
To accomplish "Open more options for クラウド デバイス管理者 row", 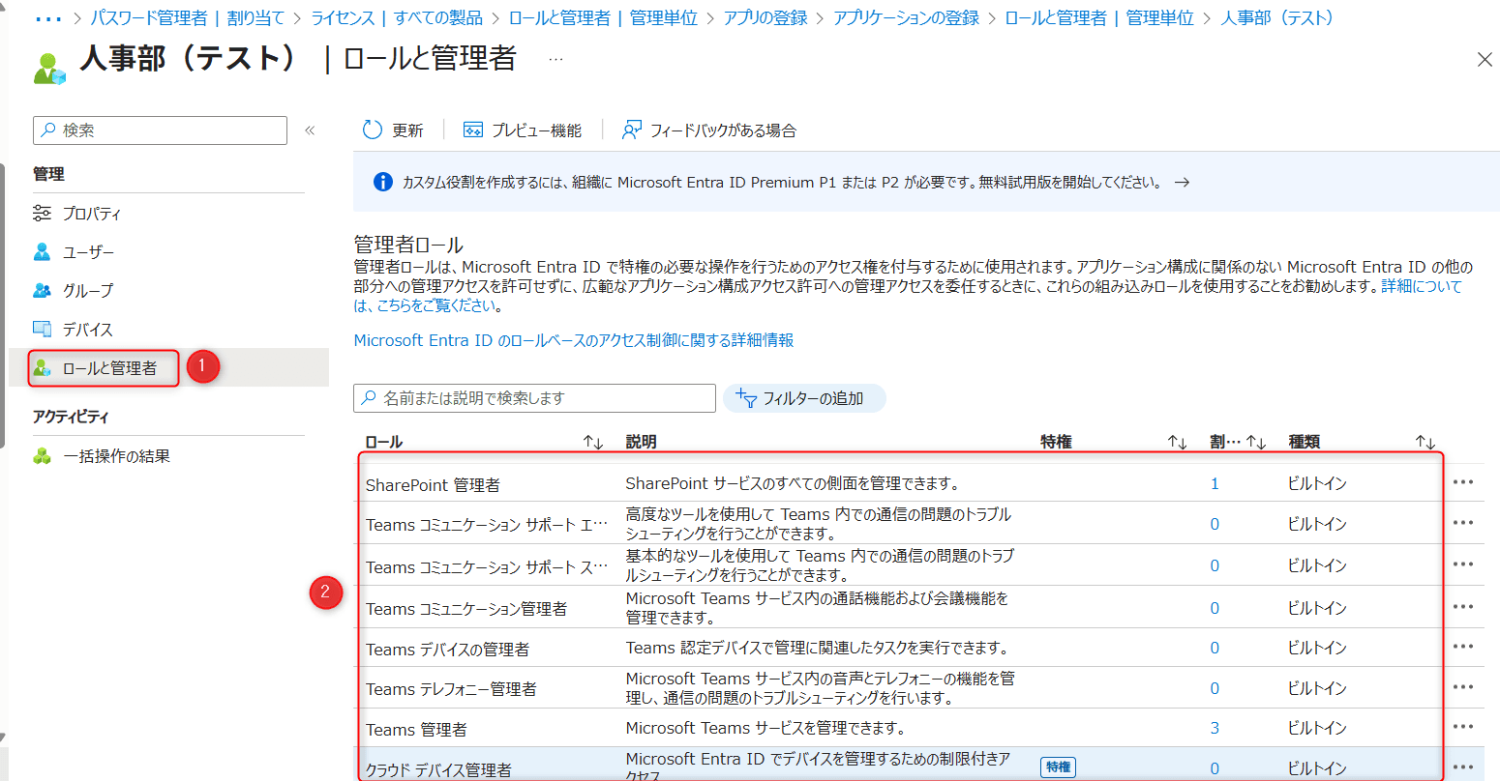I will click(x=1463, y=767).
